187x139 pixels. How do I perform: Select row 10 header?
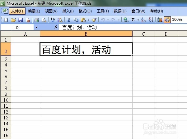pos(6,100)
